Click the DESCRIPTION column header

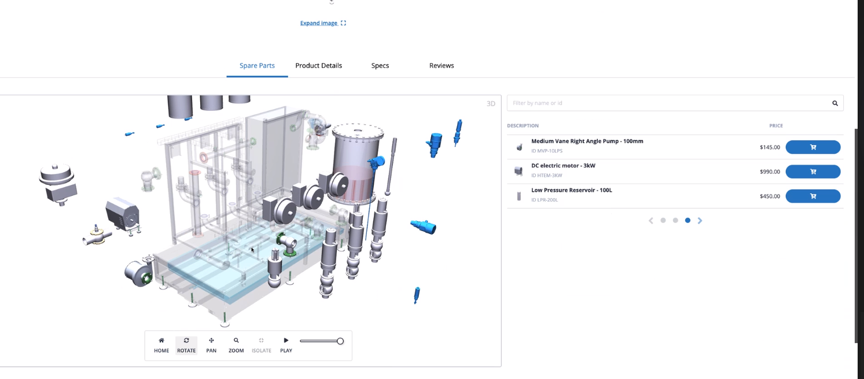pos(523,125)
